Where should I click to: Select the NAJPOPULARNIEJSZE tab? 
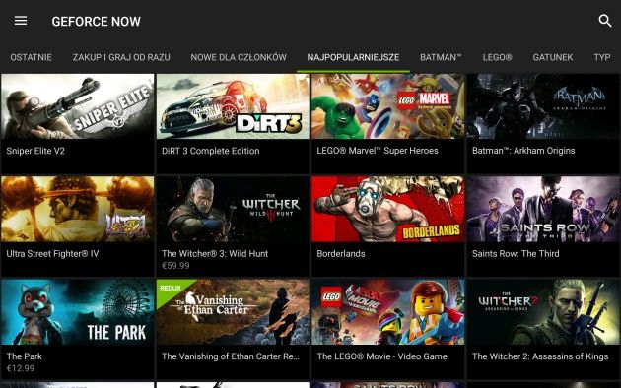(x=353, y=57)
